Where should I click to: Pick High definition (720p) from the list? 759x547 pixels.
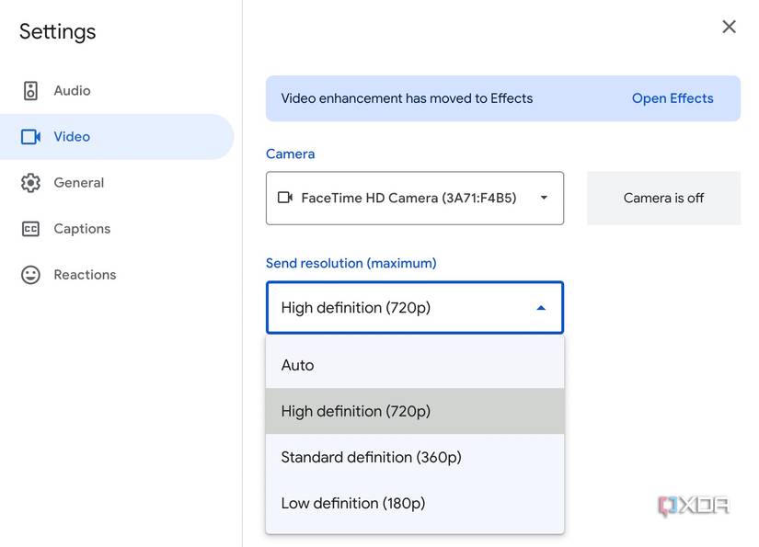pos(415,411)
